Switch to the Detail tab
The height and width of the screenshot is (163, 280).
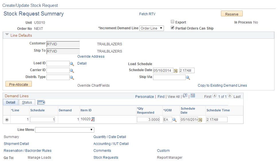point(11,102)
